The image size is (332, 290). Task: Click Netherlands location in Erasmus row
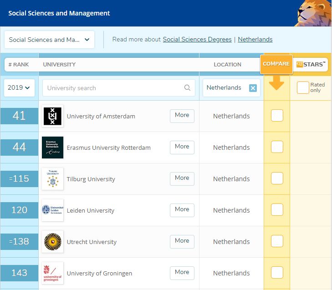(x=231, y=148)
